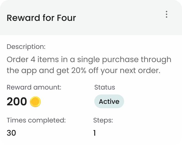This screenshot has height=145, width=182.
Task: Click the "Status" field label
Action: click(x=105, y=88)
